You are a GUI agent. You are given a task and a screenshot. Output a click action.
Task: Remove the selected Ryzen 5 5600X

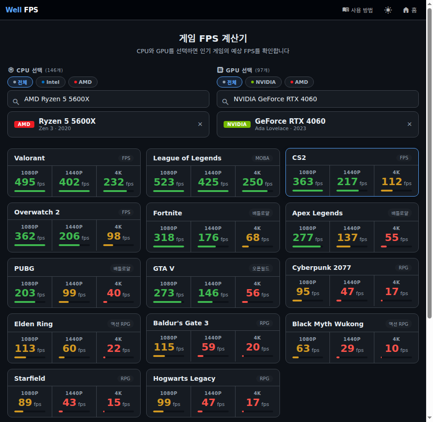pos(200,124)
